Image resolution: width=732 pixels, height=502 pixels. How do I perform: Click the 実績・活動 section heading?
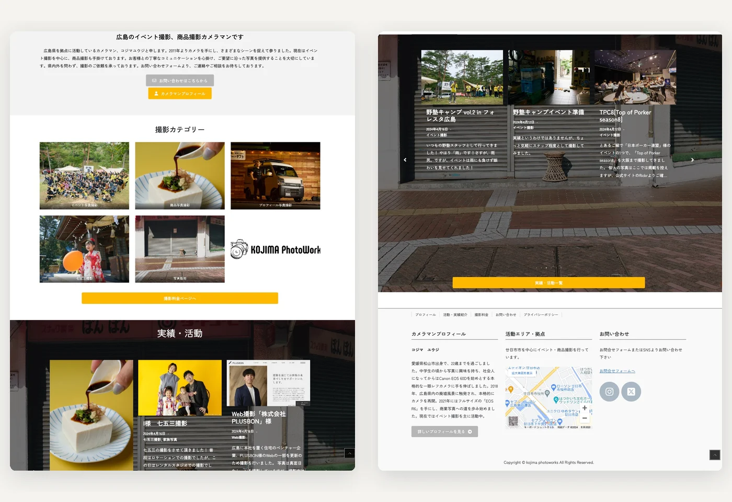click(180, 334)
